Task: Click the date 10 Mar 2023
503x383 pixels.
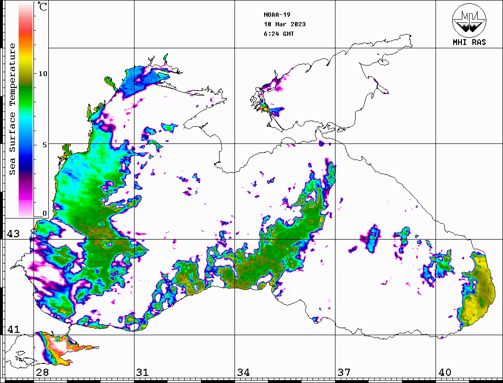Action: (285, 24)
